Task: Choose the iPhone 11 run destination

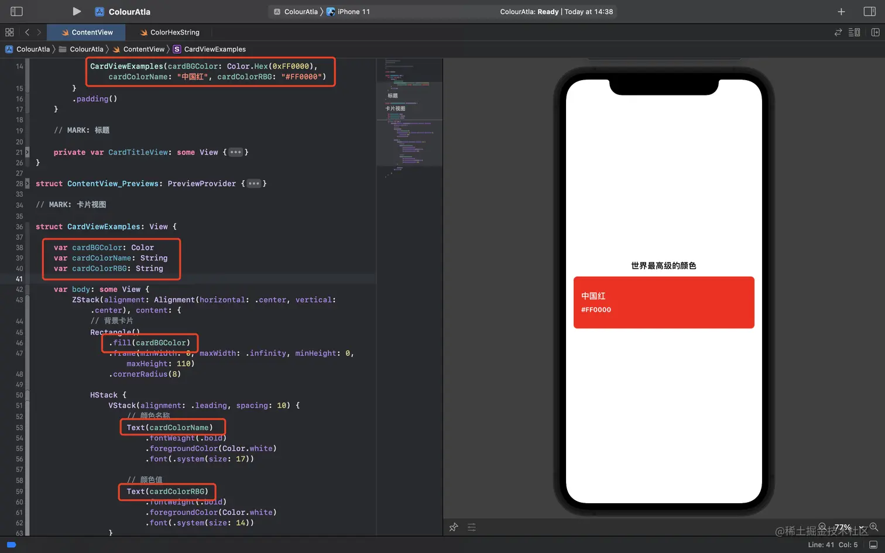Action: click(348, 12)
